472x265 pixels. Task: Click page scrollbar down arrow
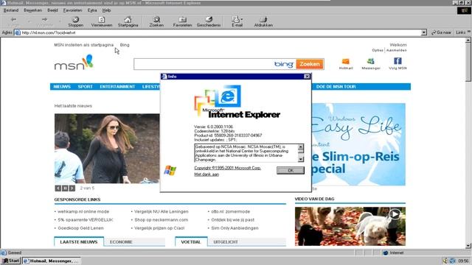click(x=468, y=246)
